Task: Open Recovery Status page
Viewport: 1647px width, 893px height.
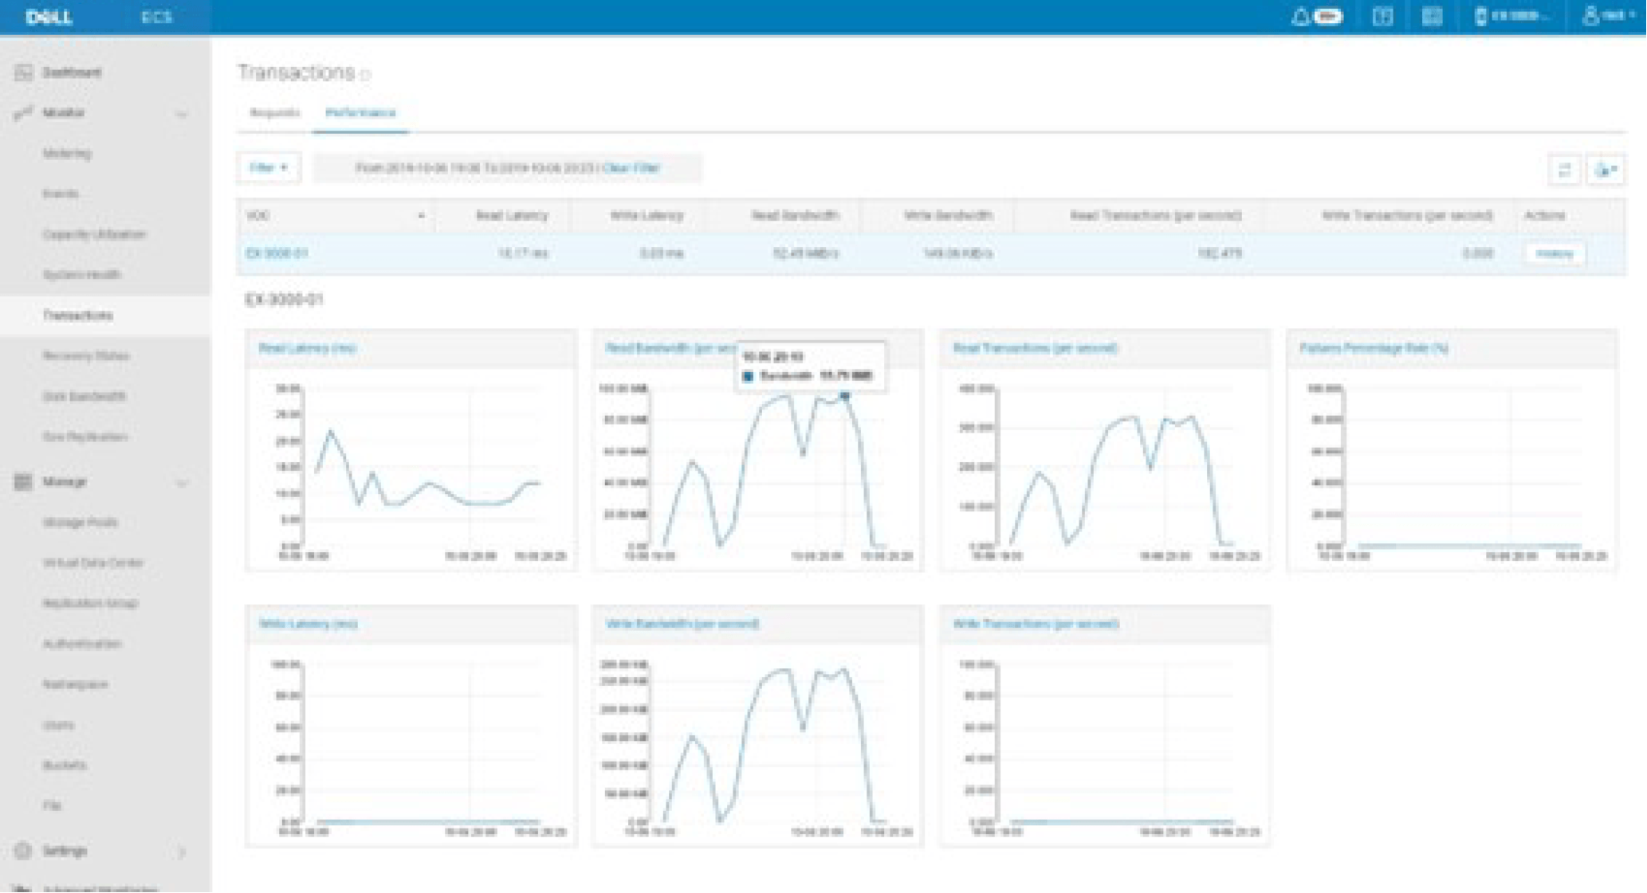Action: 85,356
